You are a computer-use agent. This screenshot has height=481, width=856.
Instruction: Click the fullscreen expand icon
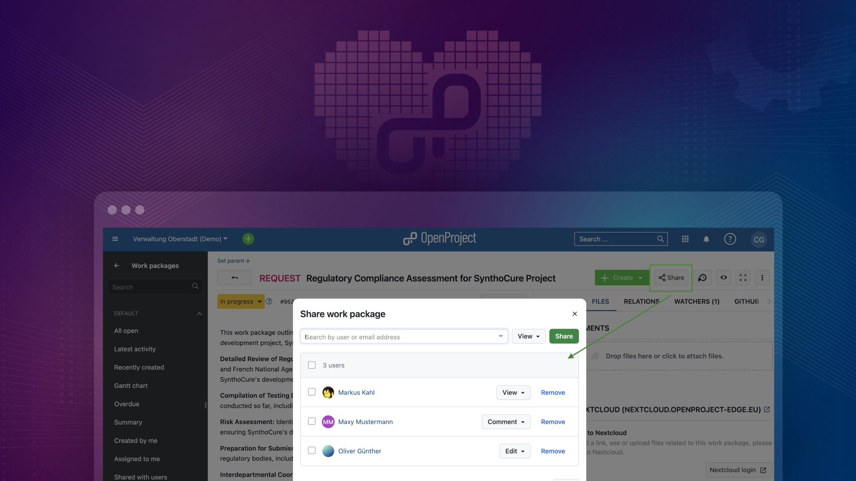(742, 278)
